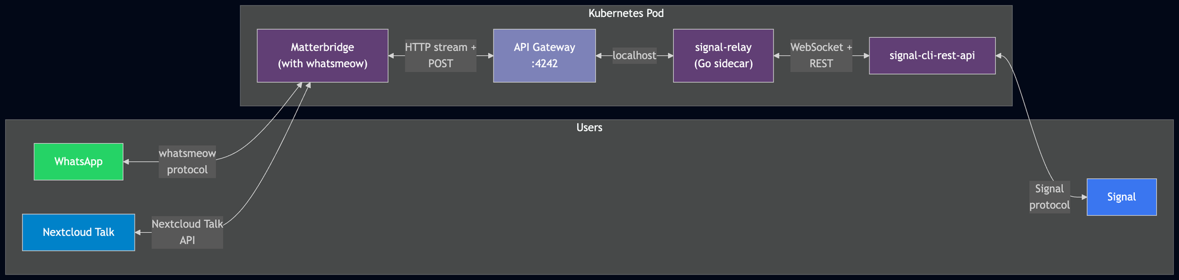
Task: Click the green WhatsApp node
Action: click(78, 162)
